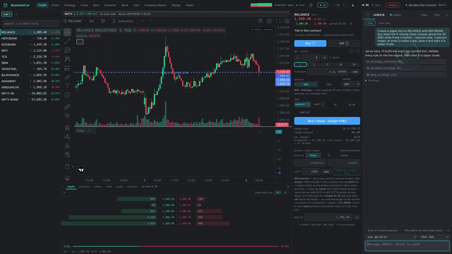Image resolution: width=452 pixels, height=254 pixels.
Task: Pick the brush drawing tool
Action: (x=67, y=77)
